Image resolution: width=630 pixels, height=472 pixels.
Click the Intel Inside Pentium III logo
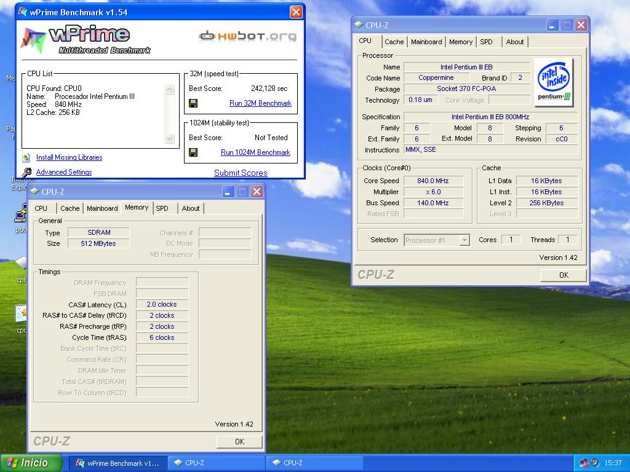[554, 82]
